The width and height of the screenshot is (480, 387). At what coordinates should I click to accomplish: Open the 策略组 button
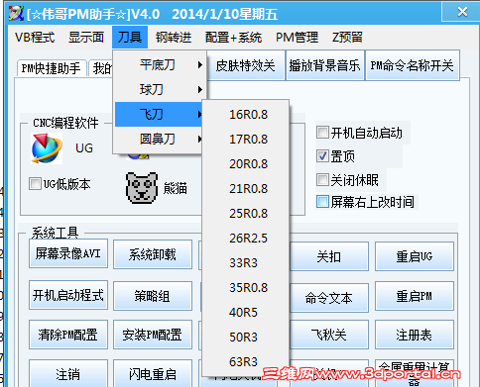153,296
